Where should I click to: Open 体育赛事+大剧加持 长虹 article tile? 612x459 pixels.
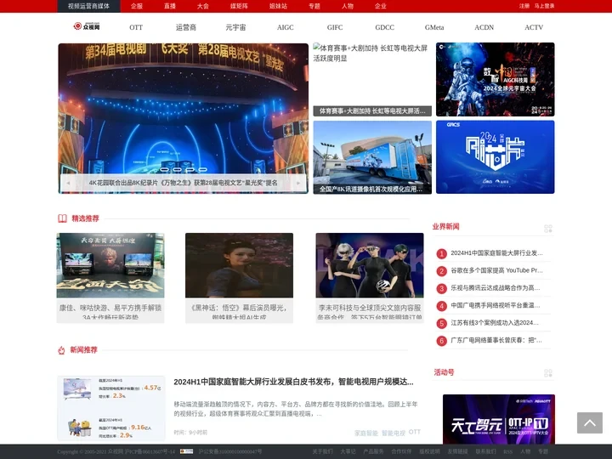point(372,80)
